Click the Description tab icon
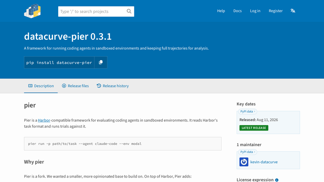324x182 pixels. tap(30, 86)
